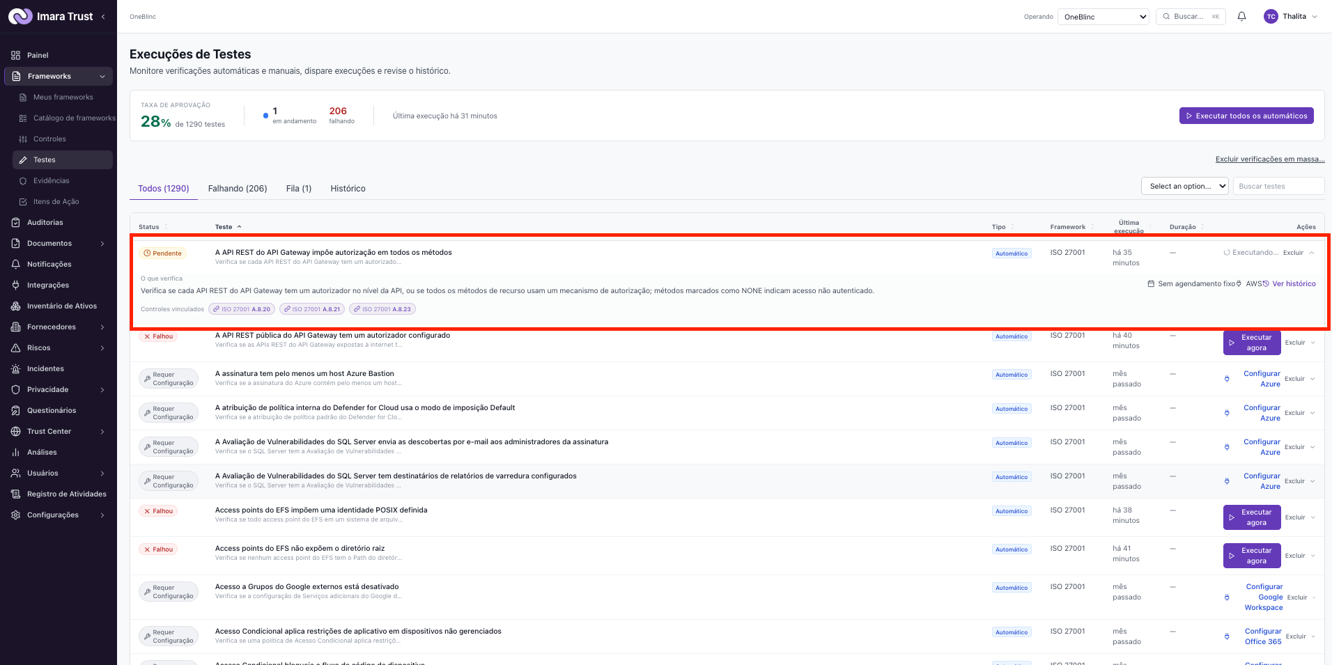Click Executar todos os automáticos button
This screenshot has width=1332, height=665.
pyautogui.click(x=1246, y=116)
